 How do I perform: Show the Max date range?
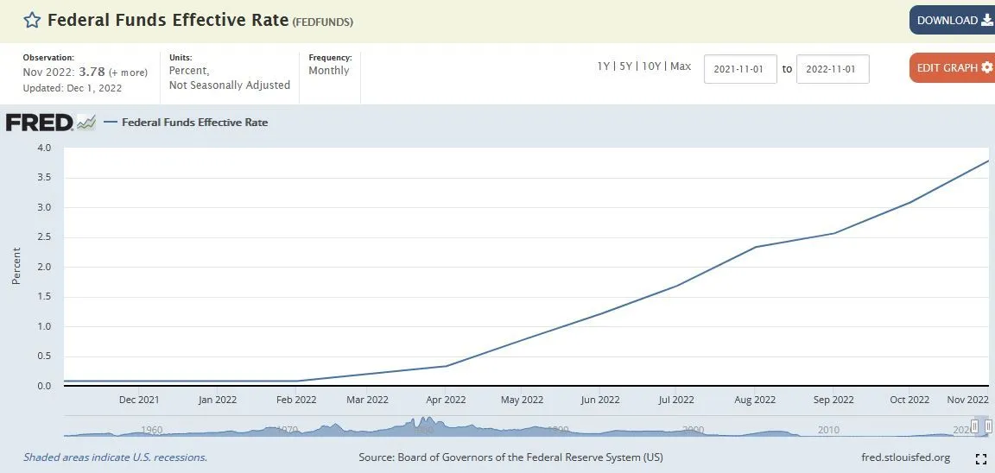(x=681, y=66)
